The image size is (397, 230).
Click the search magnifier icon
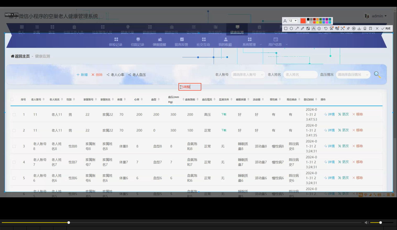click(x=377, y=75)
